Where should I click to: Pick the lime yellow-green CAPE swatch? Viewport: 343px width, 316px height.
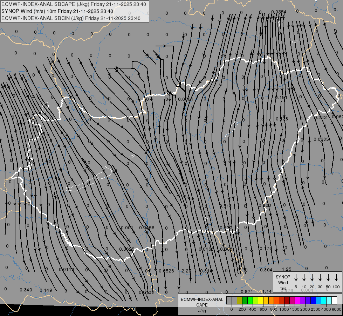[255, 300]
